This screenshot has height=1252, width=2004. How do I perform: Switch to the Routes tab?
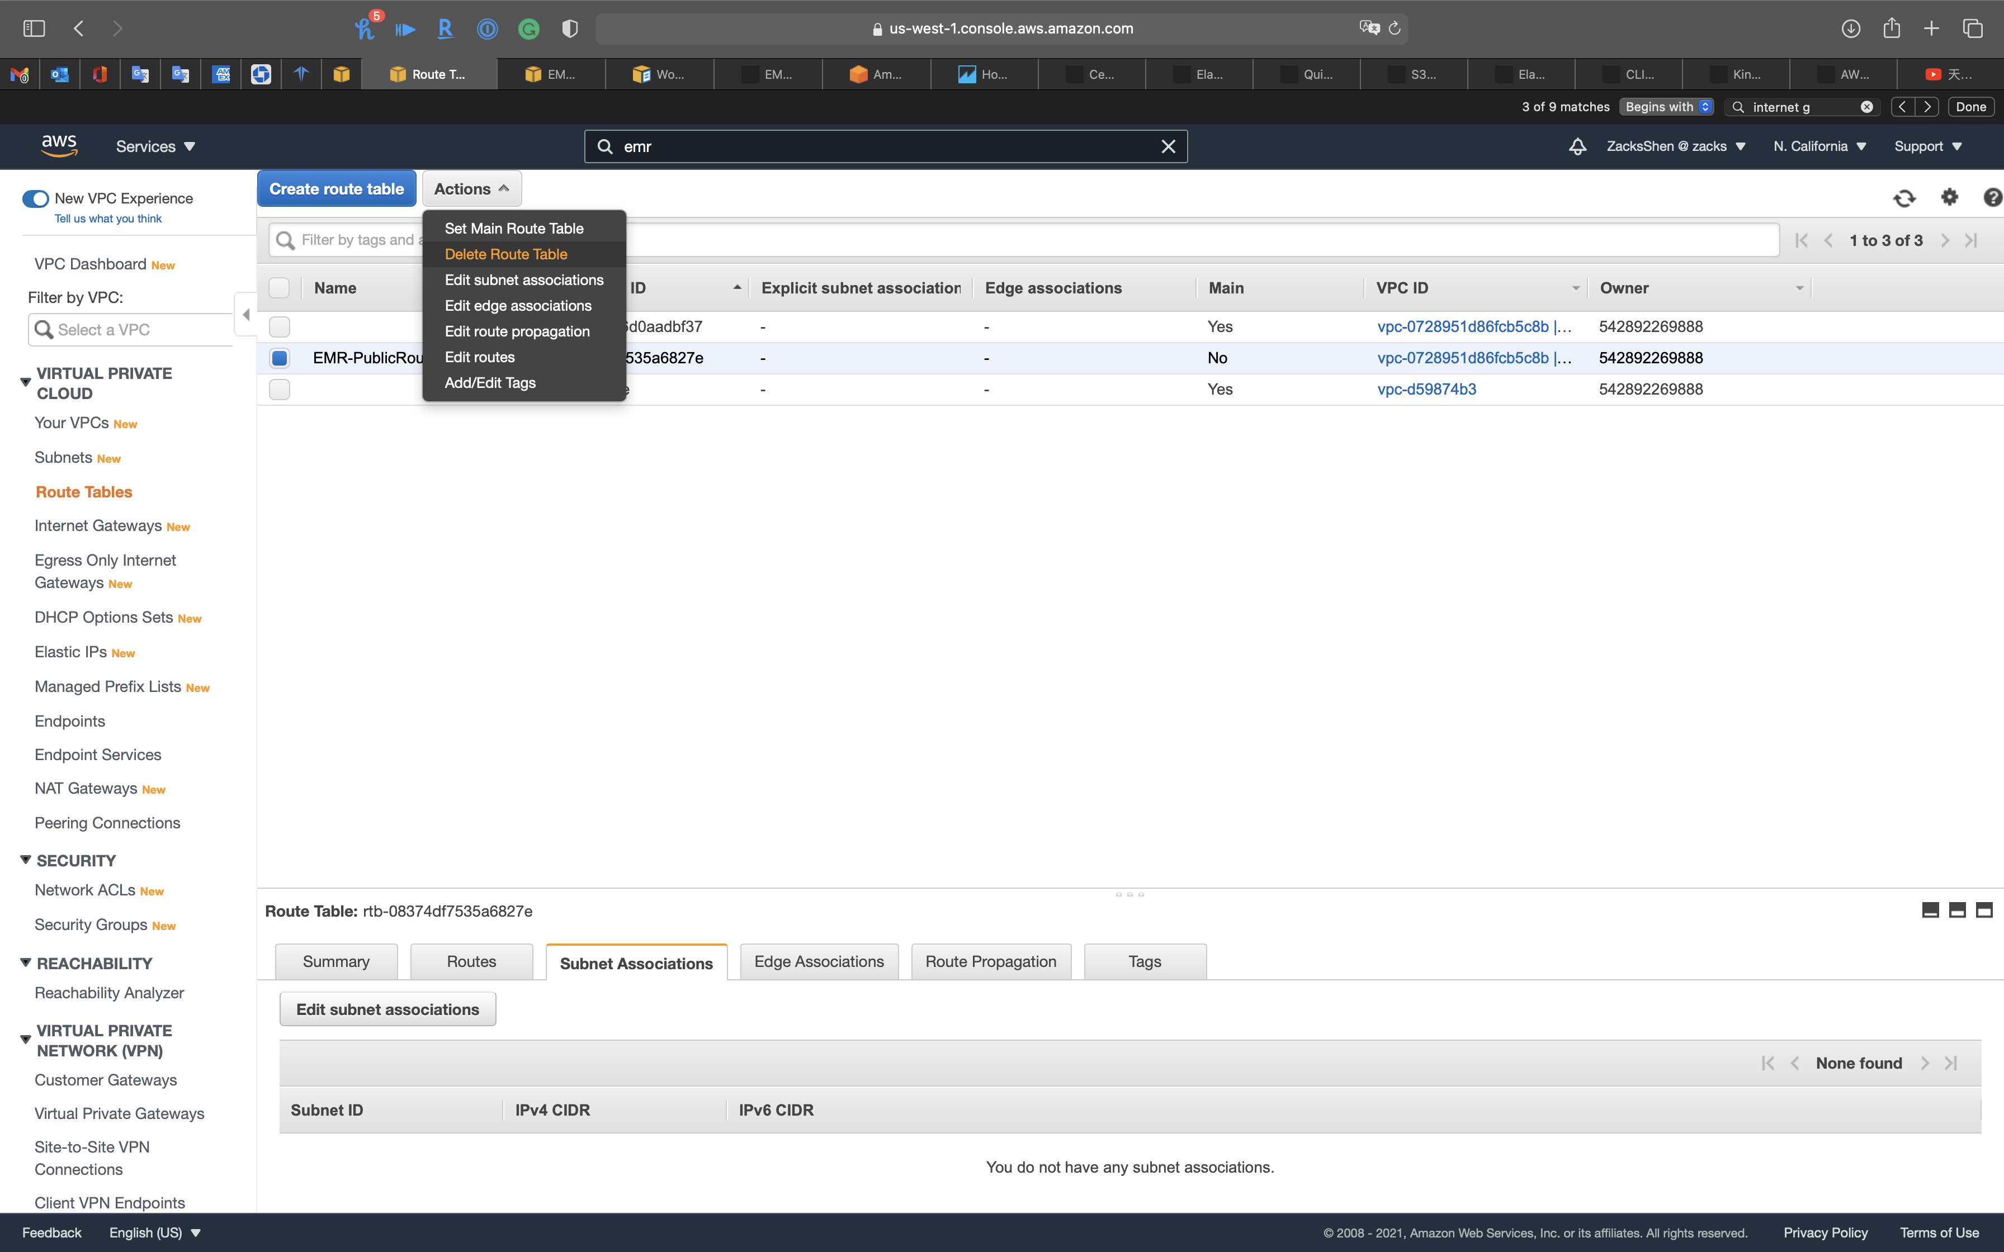click(471, 961)
